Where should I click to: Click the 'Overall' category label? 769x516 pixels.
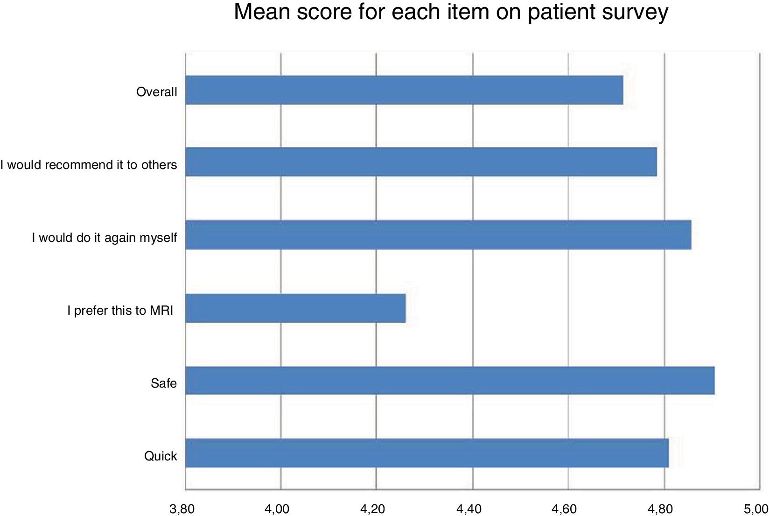pos(156,92)
